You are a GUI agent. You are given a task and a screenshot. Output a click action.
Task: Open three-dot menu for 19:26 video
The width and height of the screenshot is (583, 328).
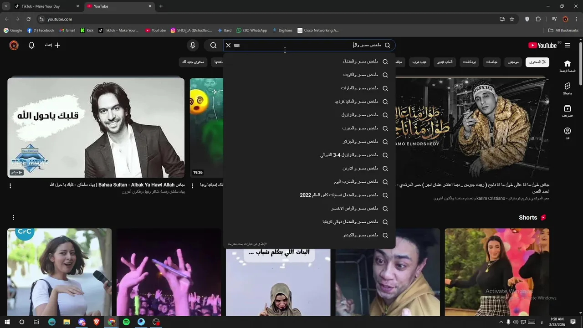coord(192,185)
